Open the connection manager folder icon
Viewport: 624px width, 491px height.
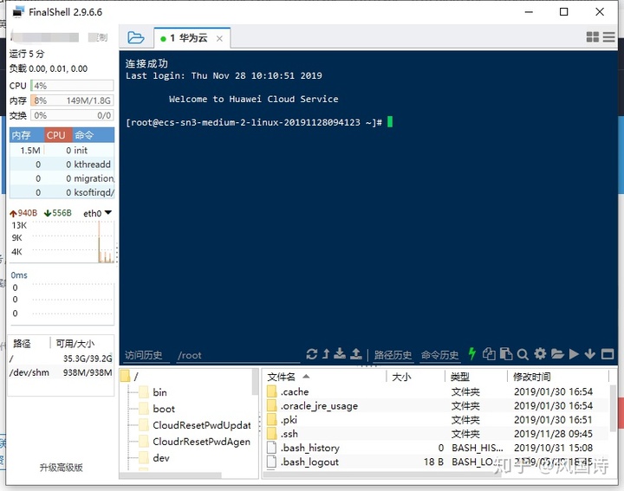coord(136,38)
